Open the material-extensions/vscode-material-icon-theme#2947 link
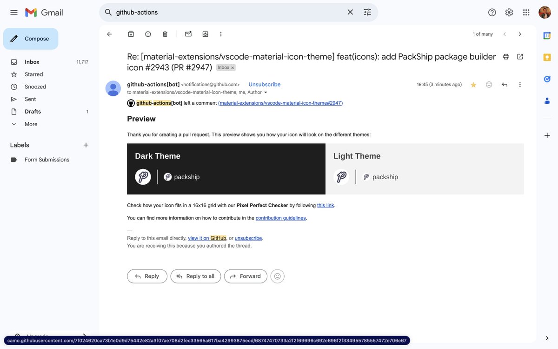Screen dimensions: 558x349 pos(280,103)
